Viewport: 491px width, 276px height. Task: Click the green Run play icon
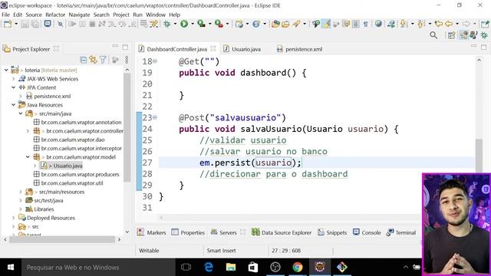click(x=184, y=24)
